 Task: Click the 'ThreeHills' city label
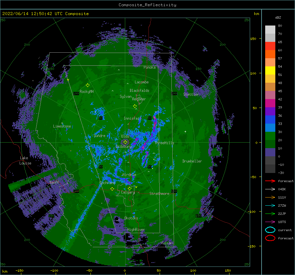coord(165,143)
